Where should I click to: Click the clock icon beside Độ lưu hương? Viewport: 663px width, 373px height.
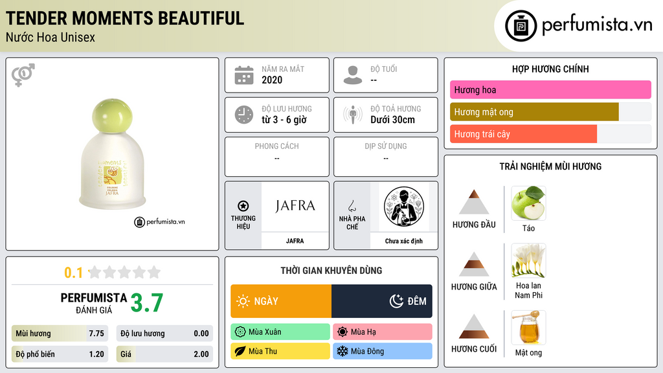click(x=244, y=115)
